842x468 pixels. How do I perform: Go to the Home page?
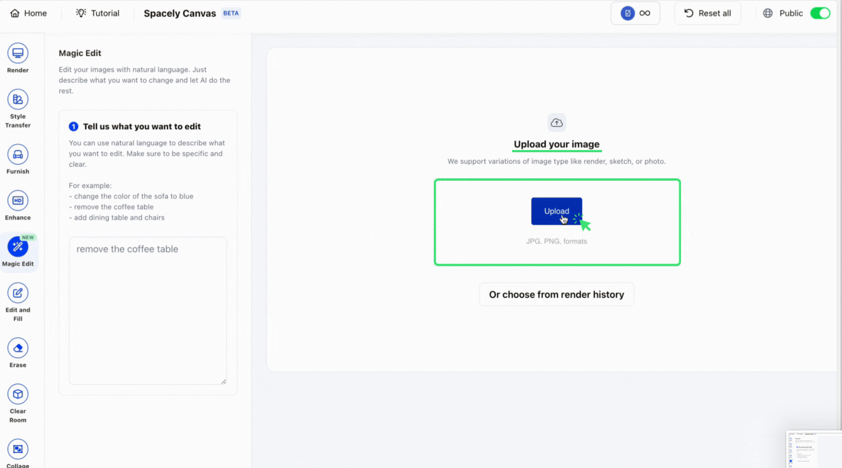tap(28, 13)
